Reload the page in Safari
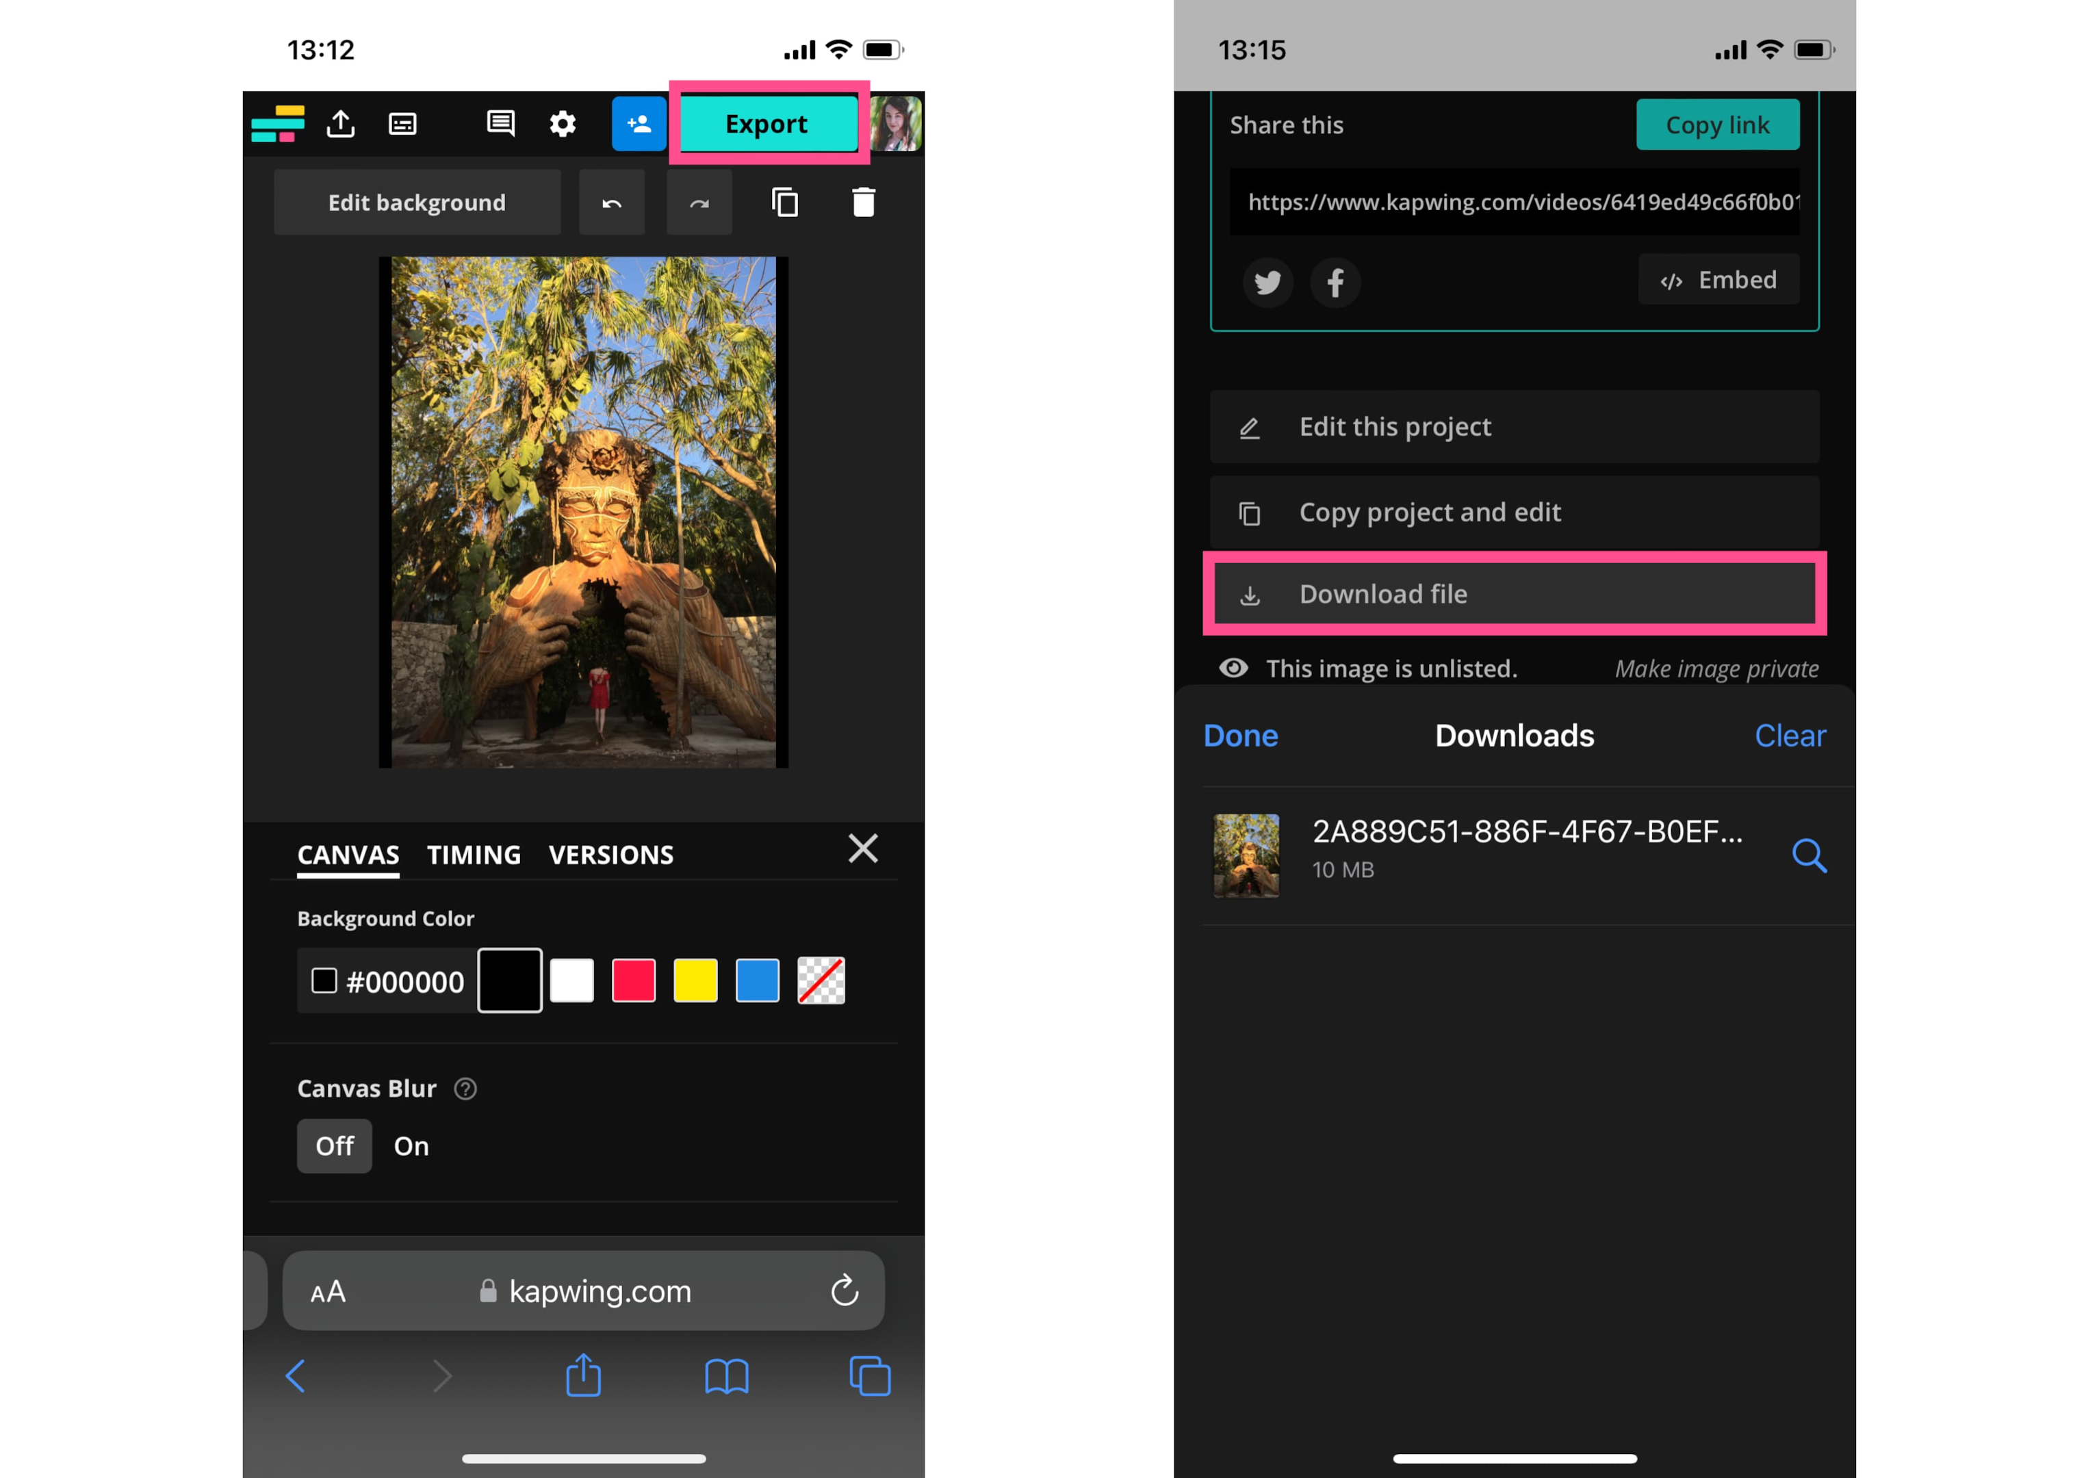Viewport: 2099px width, 1478px height. click(x=845, y=1291)
